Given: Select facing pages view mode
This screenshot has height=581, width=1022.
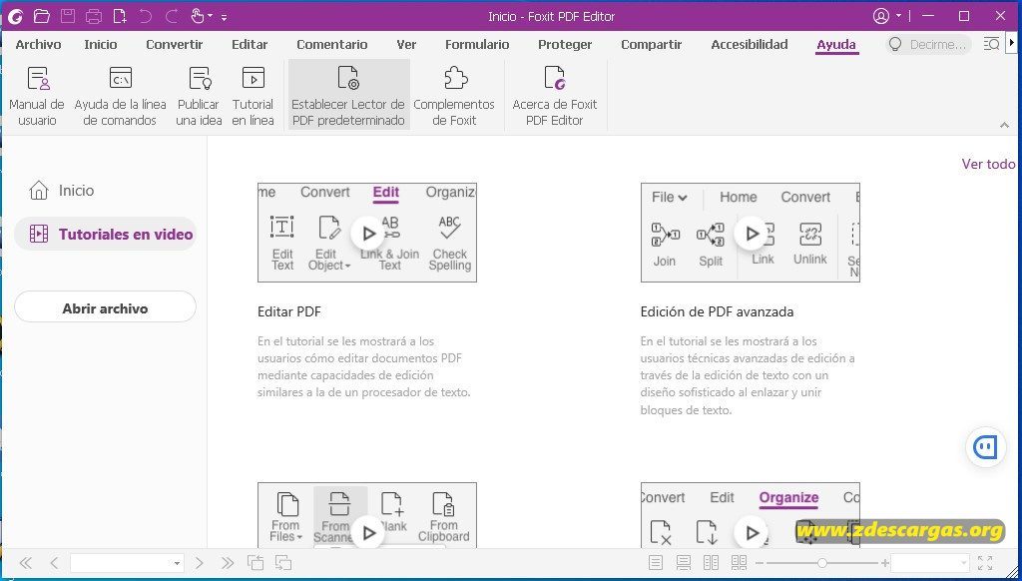Looking at the screenshot, I should click(711, 563).
